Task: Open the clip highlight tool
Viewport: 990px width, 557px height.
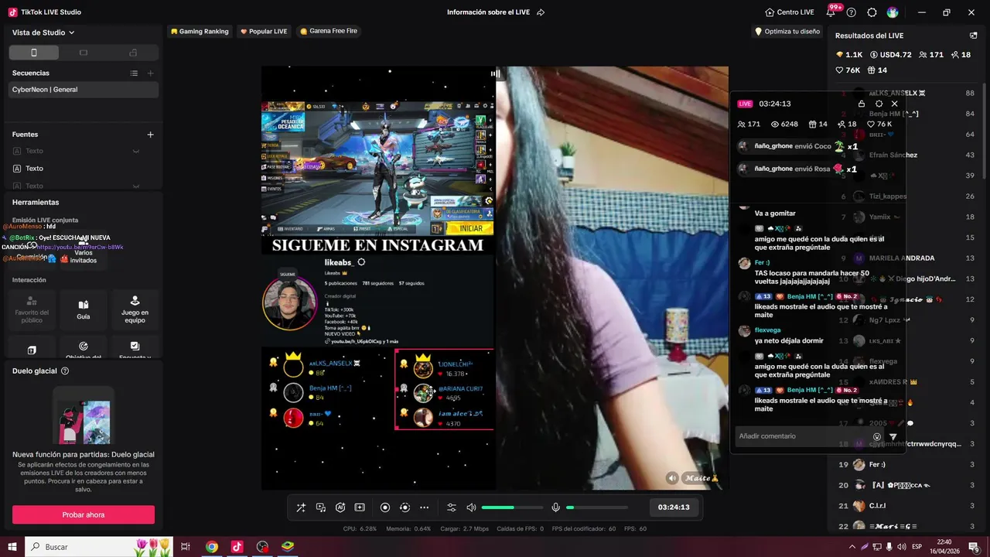Action: click(x=360, y=507)
